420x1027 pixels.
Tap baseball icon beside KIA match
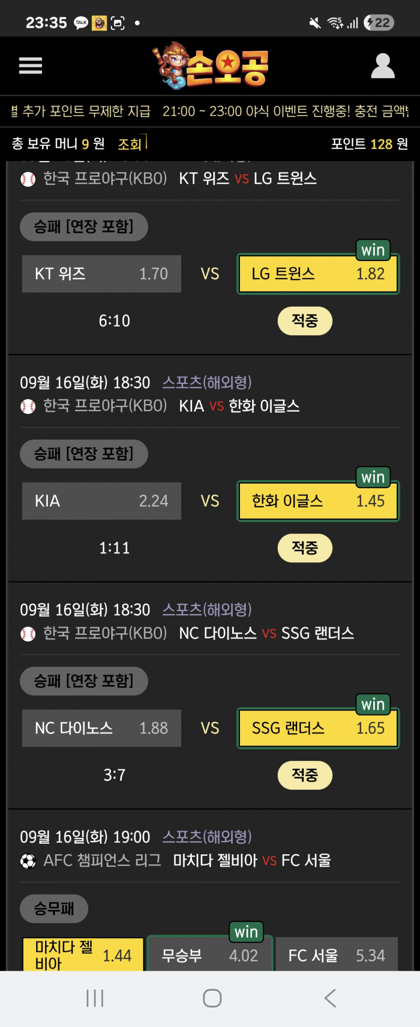click(28, 406)
